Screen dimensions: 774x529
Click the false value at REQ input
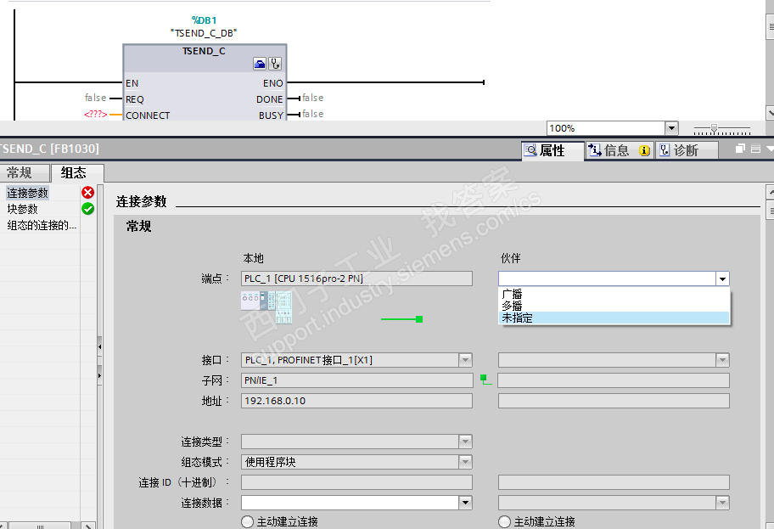coord(96,98)
